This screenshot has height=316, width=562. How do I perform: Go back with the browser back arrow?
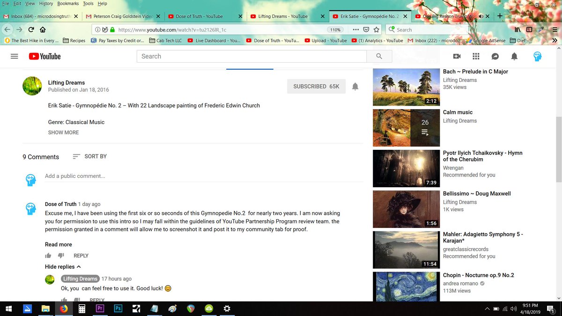point(7,29)
